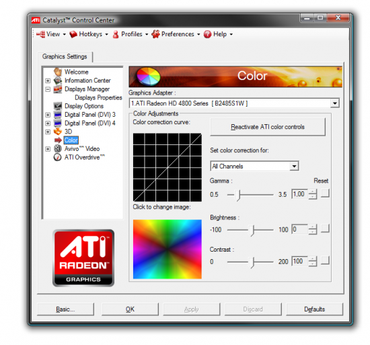The width and height of the screenshot is (370, 345).
Task: Click the Brightness slider handle
Action: tap(252, 230)
